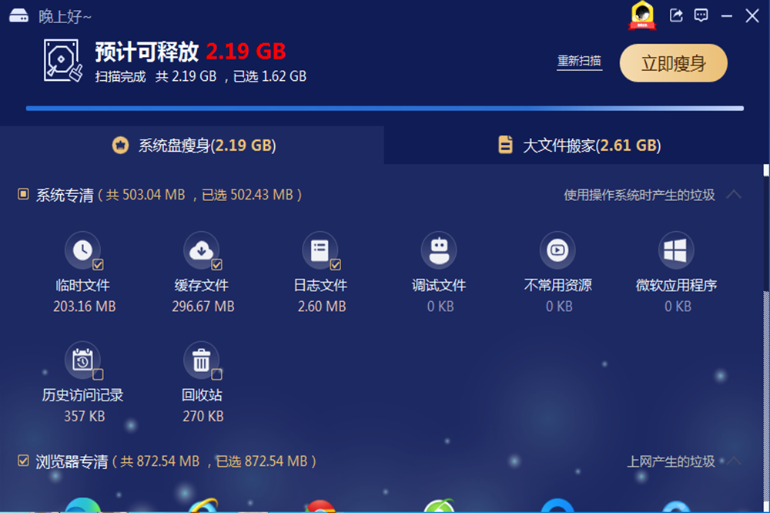The width and height of the screenshot is (770, 513).
Task: Click the 2.60 MB size value
Action: click(x=322, y=307)
